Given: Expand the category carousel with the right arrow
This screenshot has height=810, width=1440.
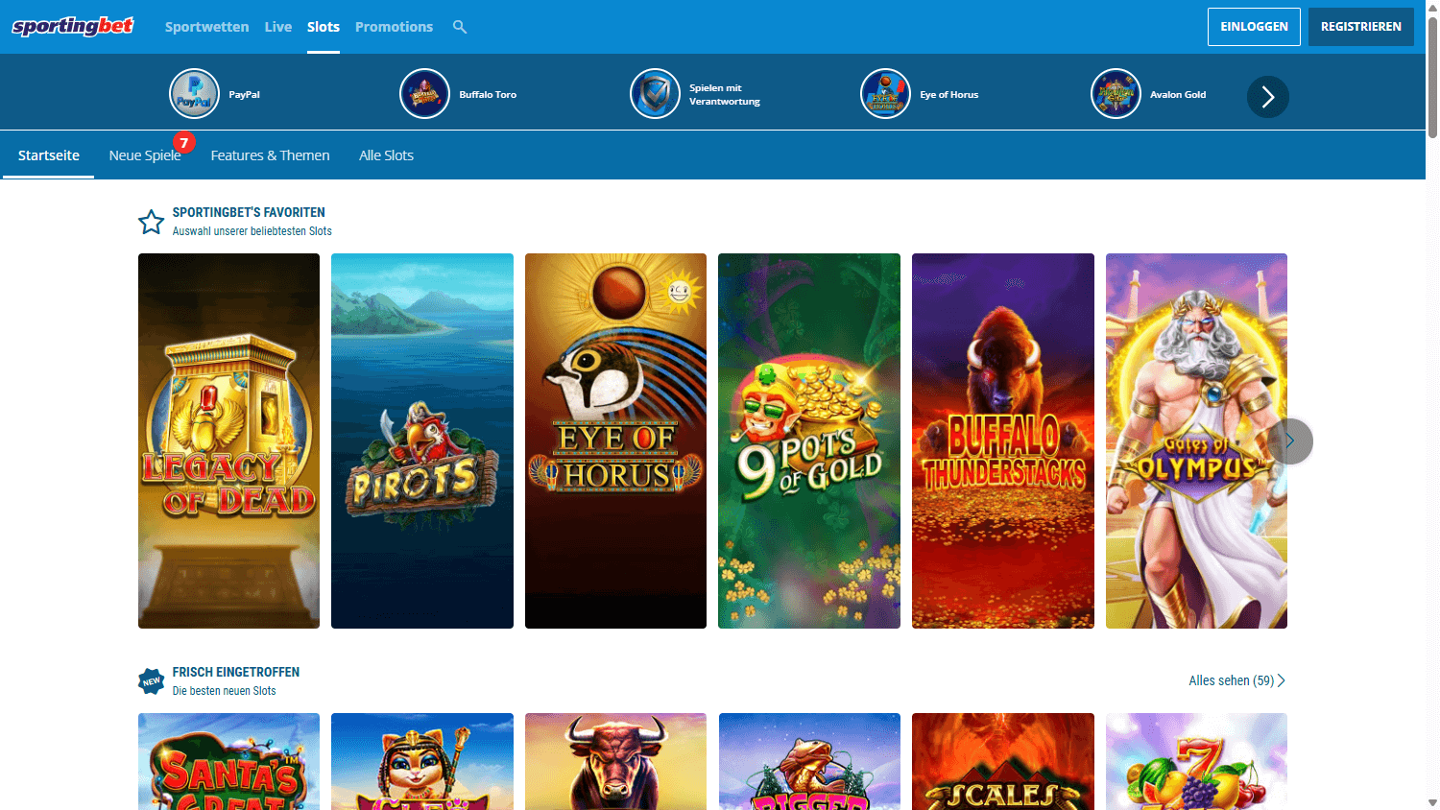Looking at the screenshot, I should click(1267, 97).
